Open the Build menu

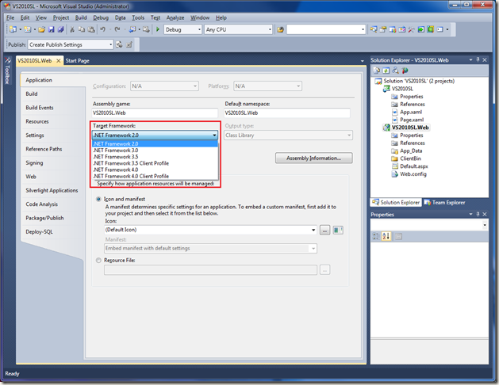(x=81, y=17)
